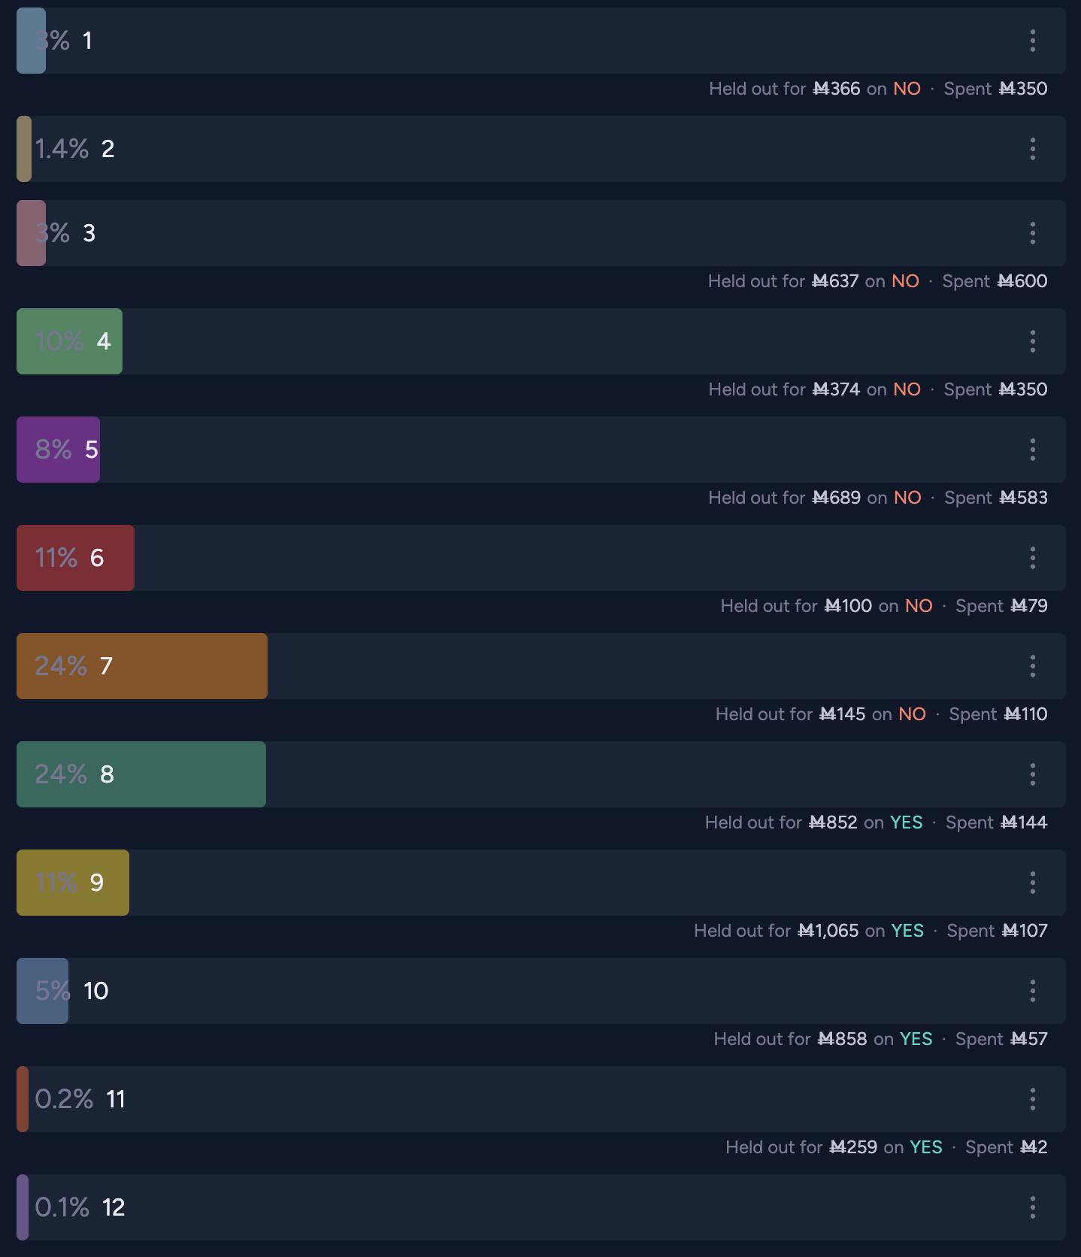Image resolution: width=1081 pixels, height=1257 pixels.
Task: Choose answer 4 with 10% probability
Action: click(541, 341)
